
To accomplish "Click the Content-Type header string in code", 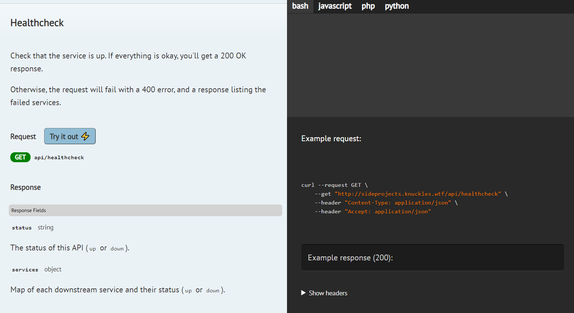I will pos(398,203).
